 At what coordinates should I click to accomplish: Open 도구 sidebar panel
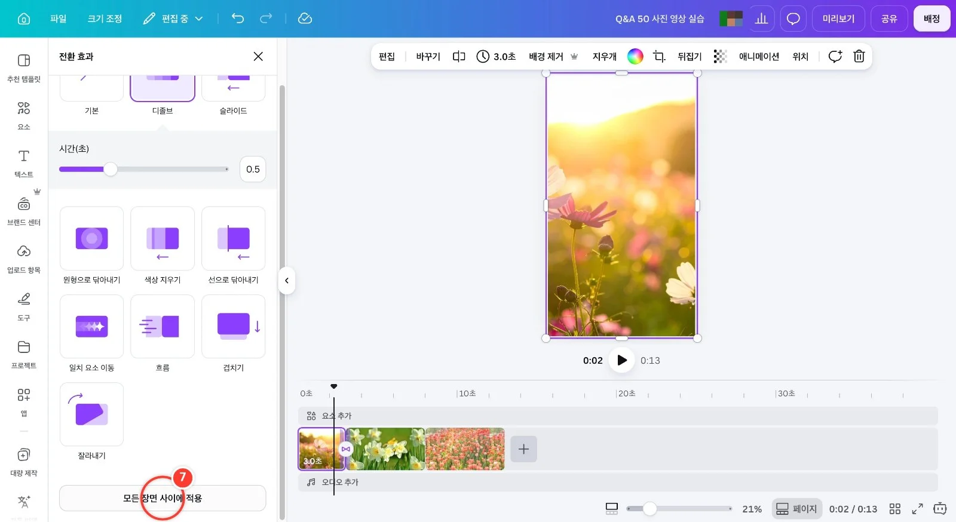(x=24, y=306)
